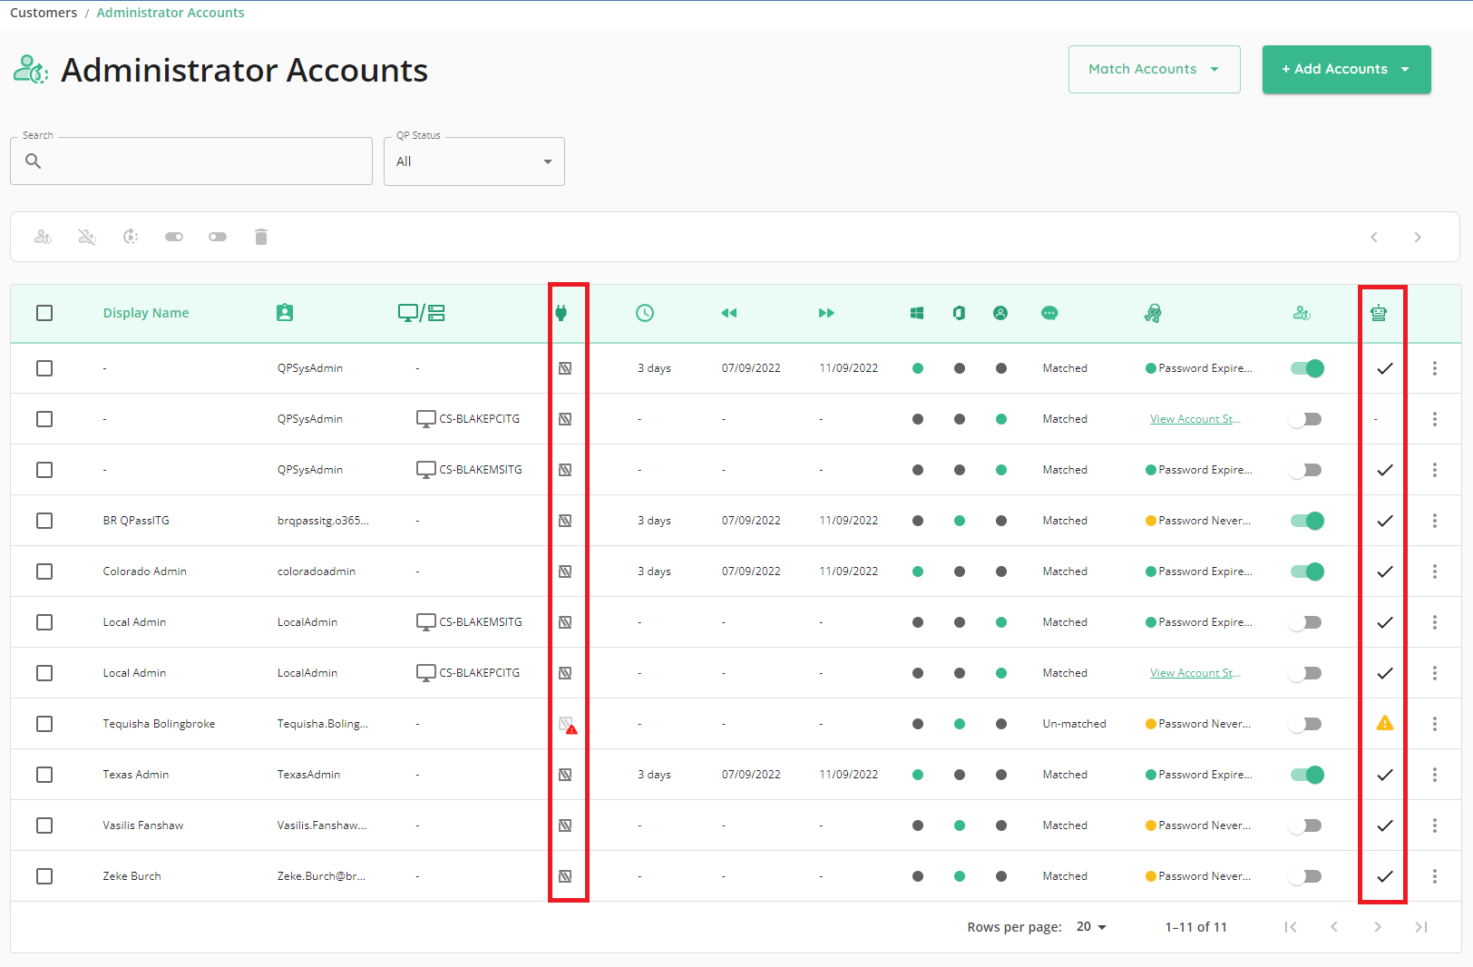
Task: Click the TexasAdmin account name
Action: [x=309, y=775]
